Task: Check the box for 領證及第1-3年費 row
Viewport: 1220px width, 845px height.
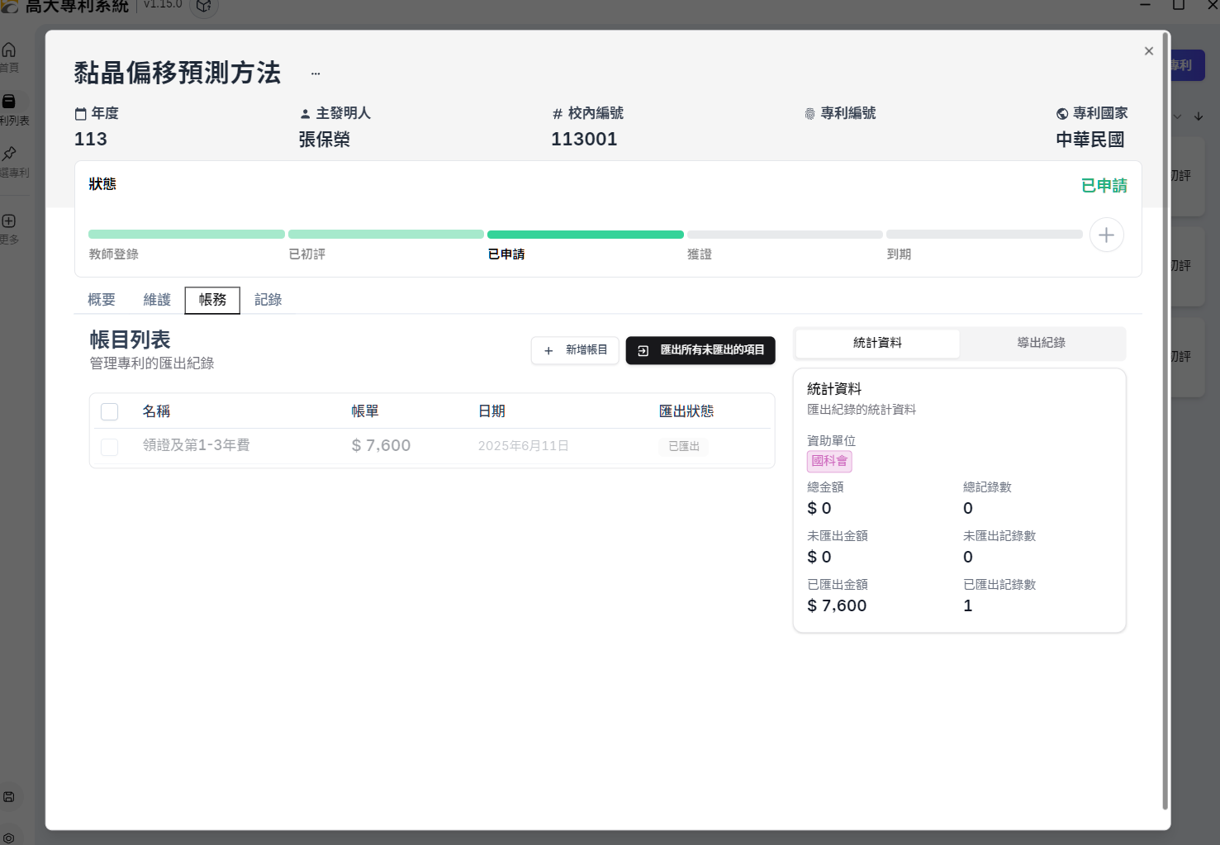Action: point(109,447)
